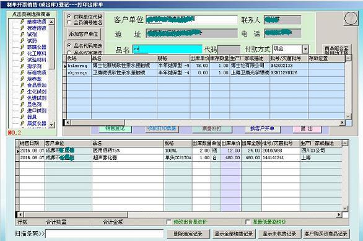The image size is (363, 241).
Task: Click the 收款打印票据 button
Action: [162, 129]
